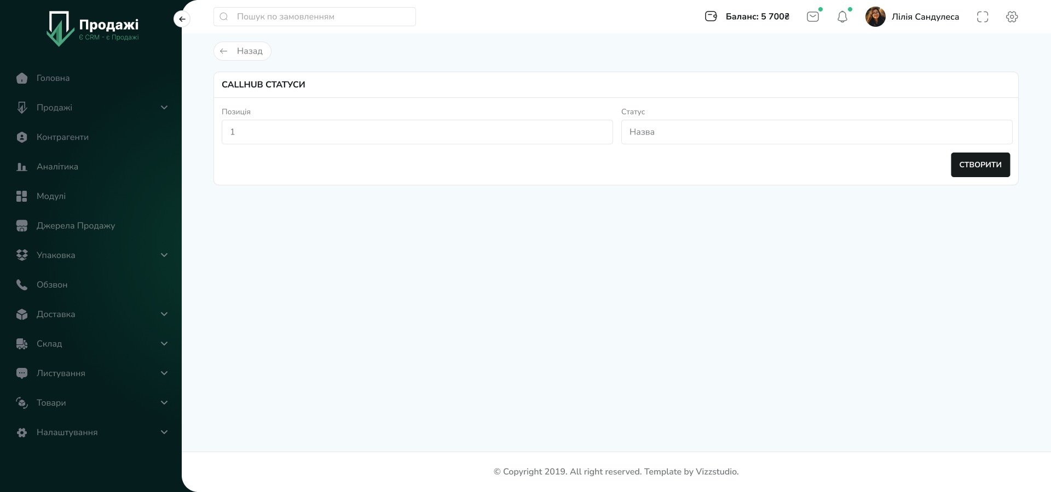Click the Баланс: 5 700₴ text
1051x492 pixels.
[x=758, y=17]
